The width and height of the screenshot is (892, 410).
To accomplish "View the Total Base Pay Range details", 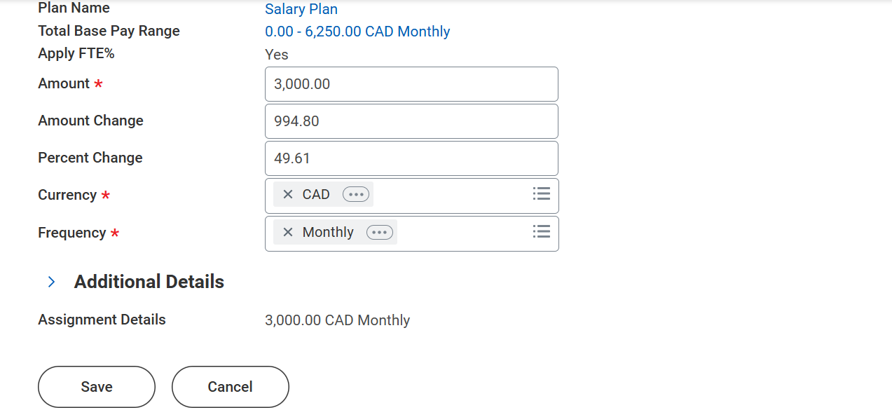I will coord(357,32).
